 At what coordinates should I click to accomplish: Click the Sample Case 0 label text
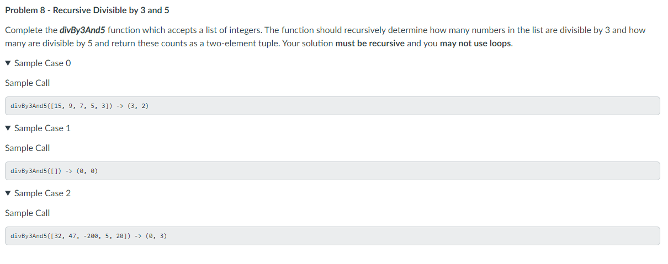[x=43, y=63]
